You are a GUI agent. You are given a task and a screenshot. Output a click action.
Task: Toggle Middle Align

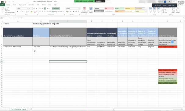pos(42,8)
